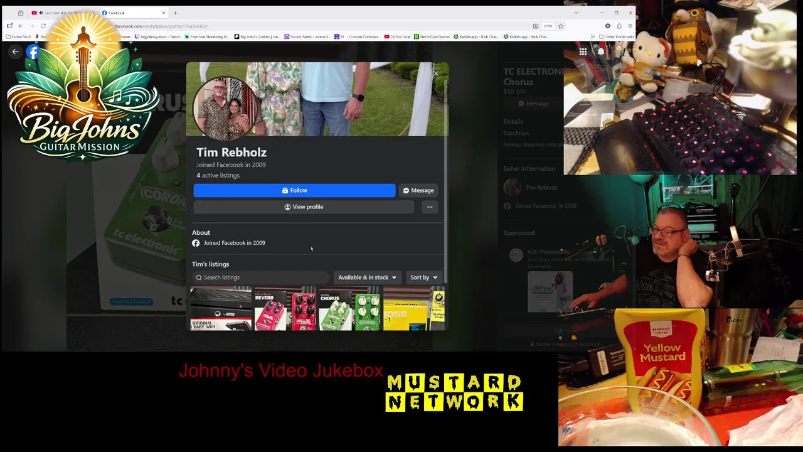Image resolution: width=803 pixels, height=452 pixels.
Task: Open the Bigjohnsguitars Twitch bookmark
Action: pos(158,36)
